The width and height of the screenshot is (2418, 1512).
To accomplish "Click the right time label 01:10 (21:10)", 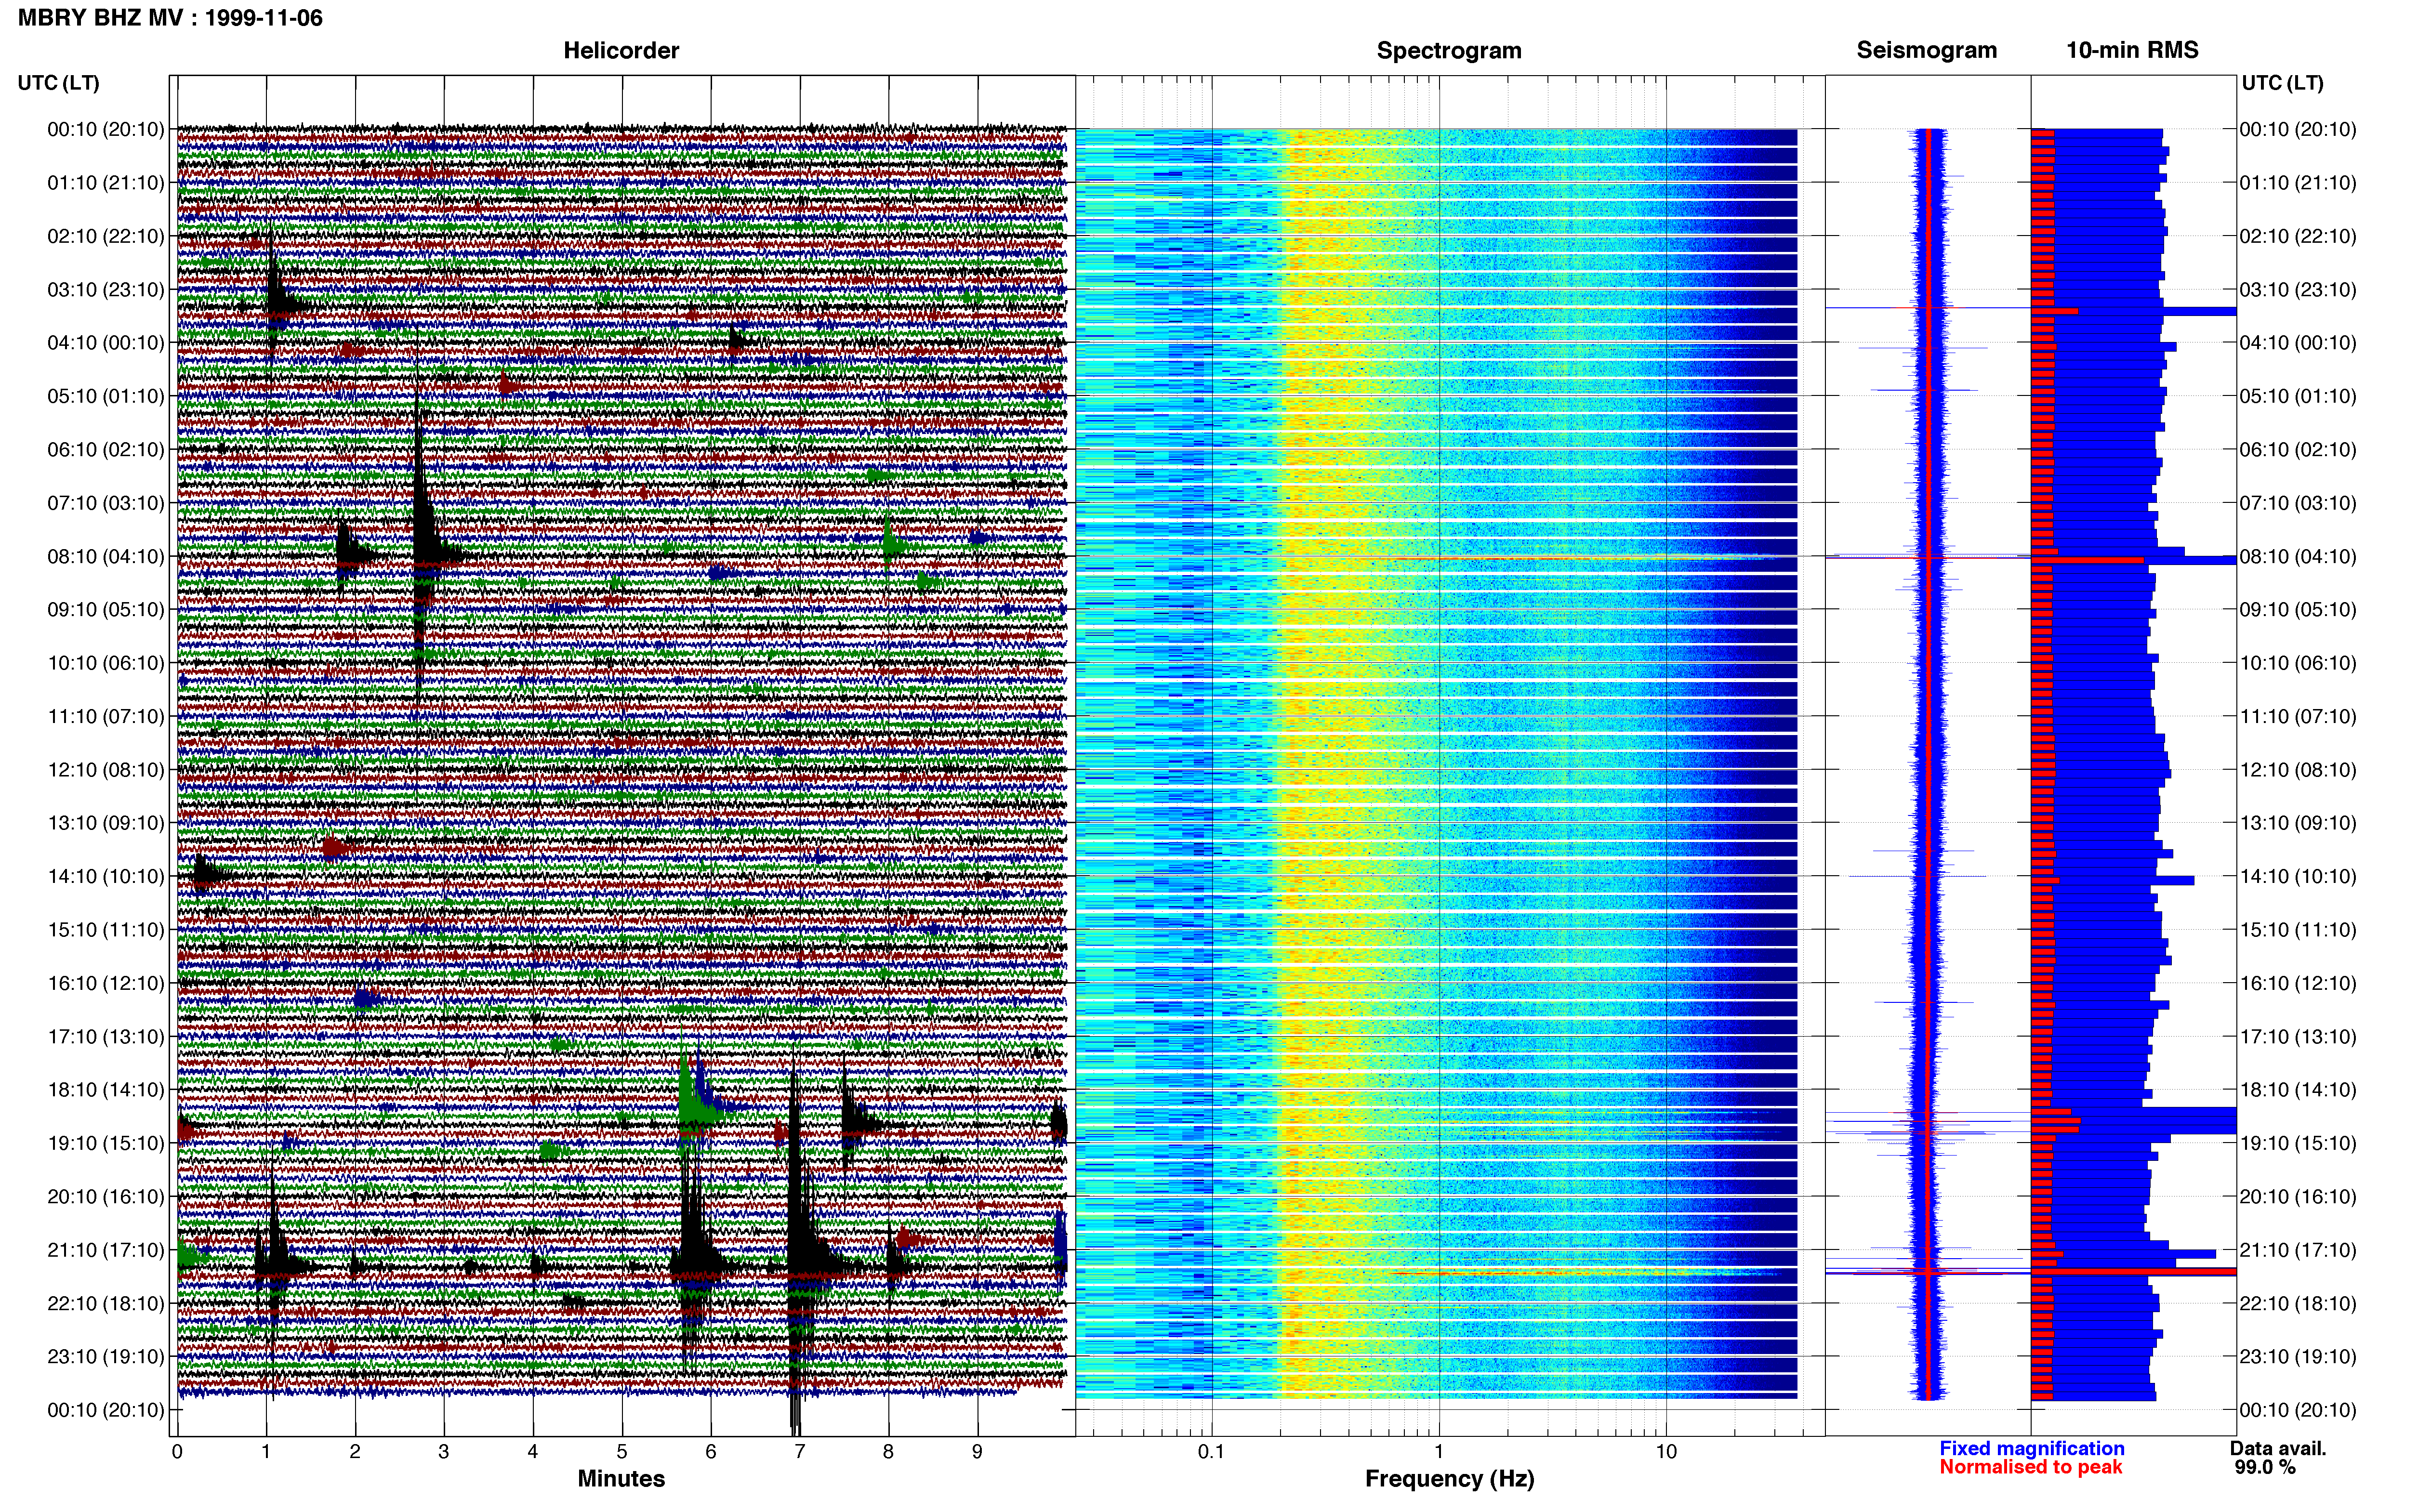I will 2298,183.
